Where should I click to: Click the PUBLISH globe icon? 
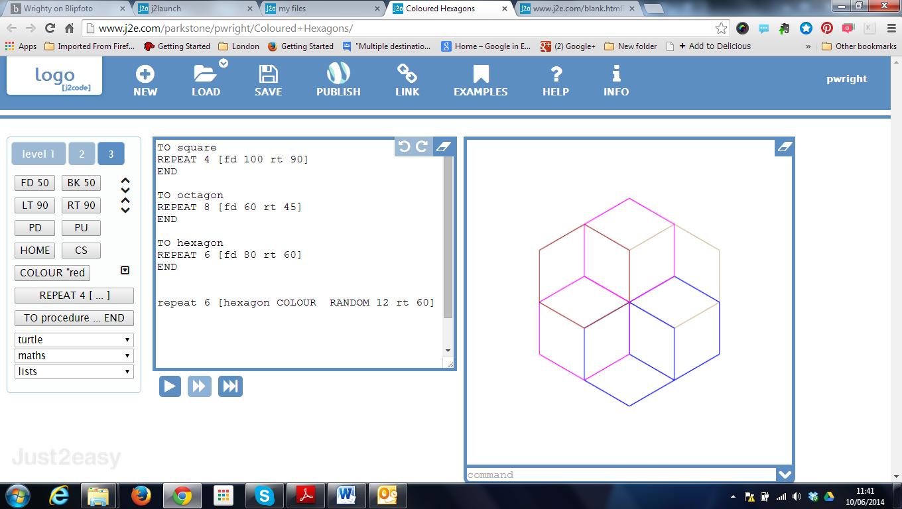pyautogui.click(x=338, y=73)
